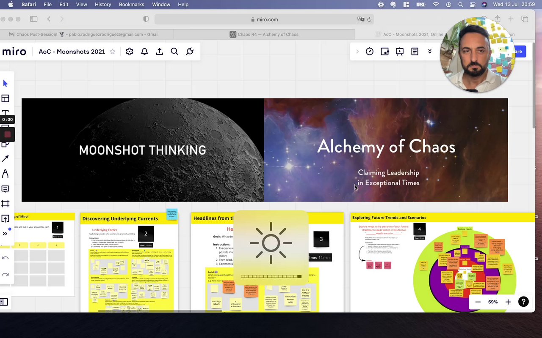The image size is (542, 338).
Task: Open the View menu
Action: click(81, 4)
